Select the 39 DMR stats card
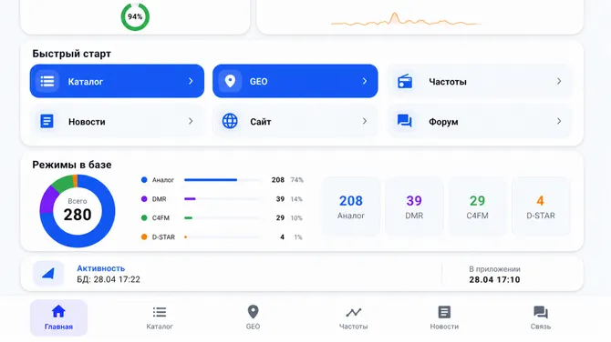This screenshot has height=342, width=611. pos(414,206)
